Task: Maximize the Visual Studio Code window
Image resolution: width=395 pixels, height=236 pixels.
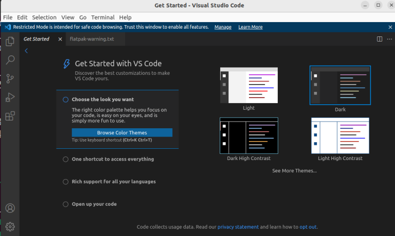Action: 378,5
